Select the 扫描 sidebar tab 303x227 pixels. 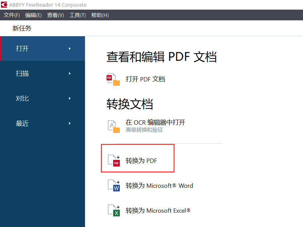(x=42, y=73)
